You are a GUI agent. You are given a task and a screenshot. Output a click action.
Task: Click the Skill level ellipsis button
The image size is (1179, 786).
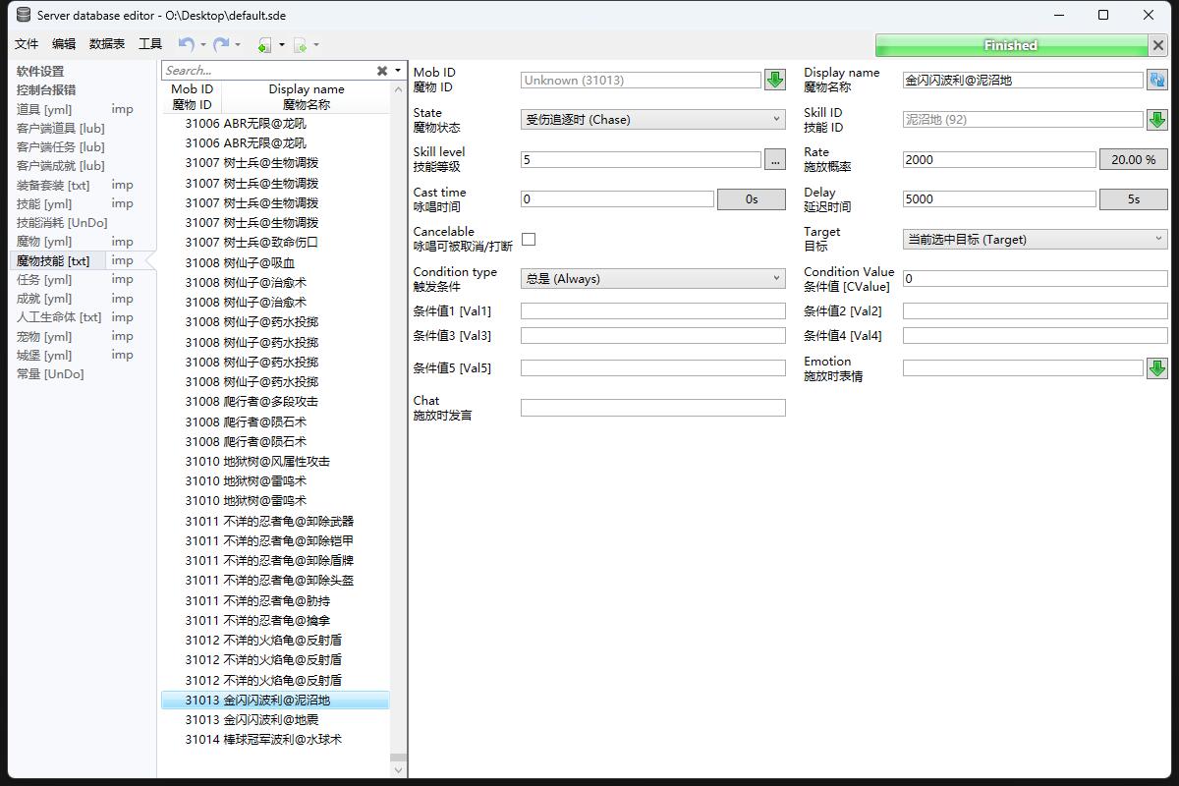775,159
